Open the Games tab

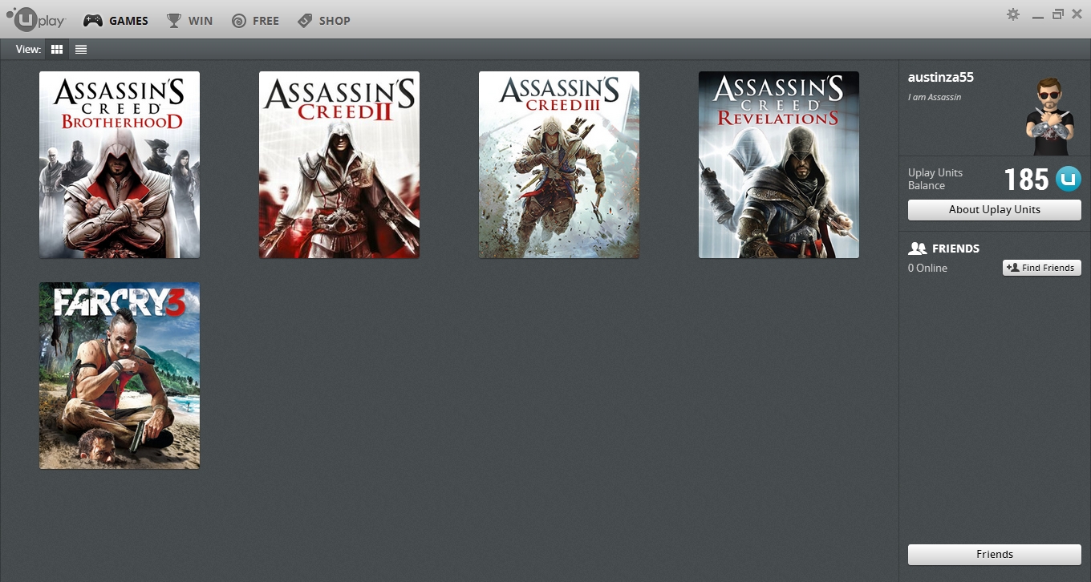[x=116, y=21]
